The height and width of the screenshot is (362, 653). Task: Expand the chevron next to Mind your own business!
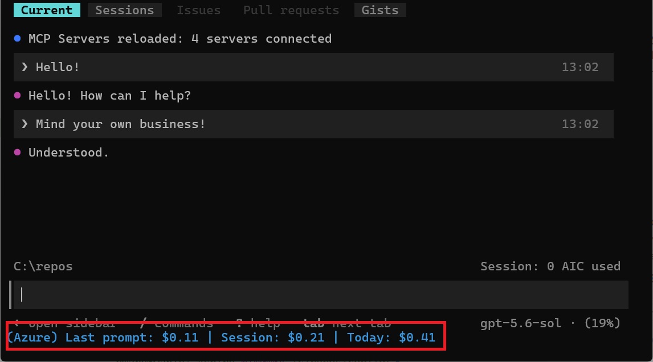click(x=25, y=124)
